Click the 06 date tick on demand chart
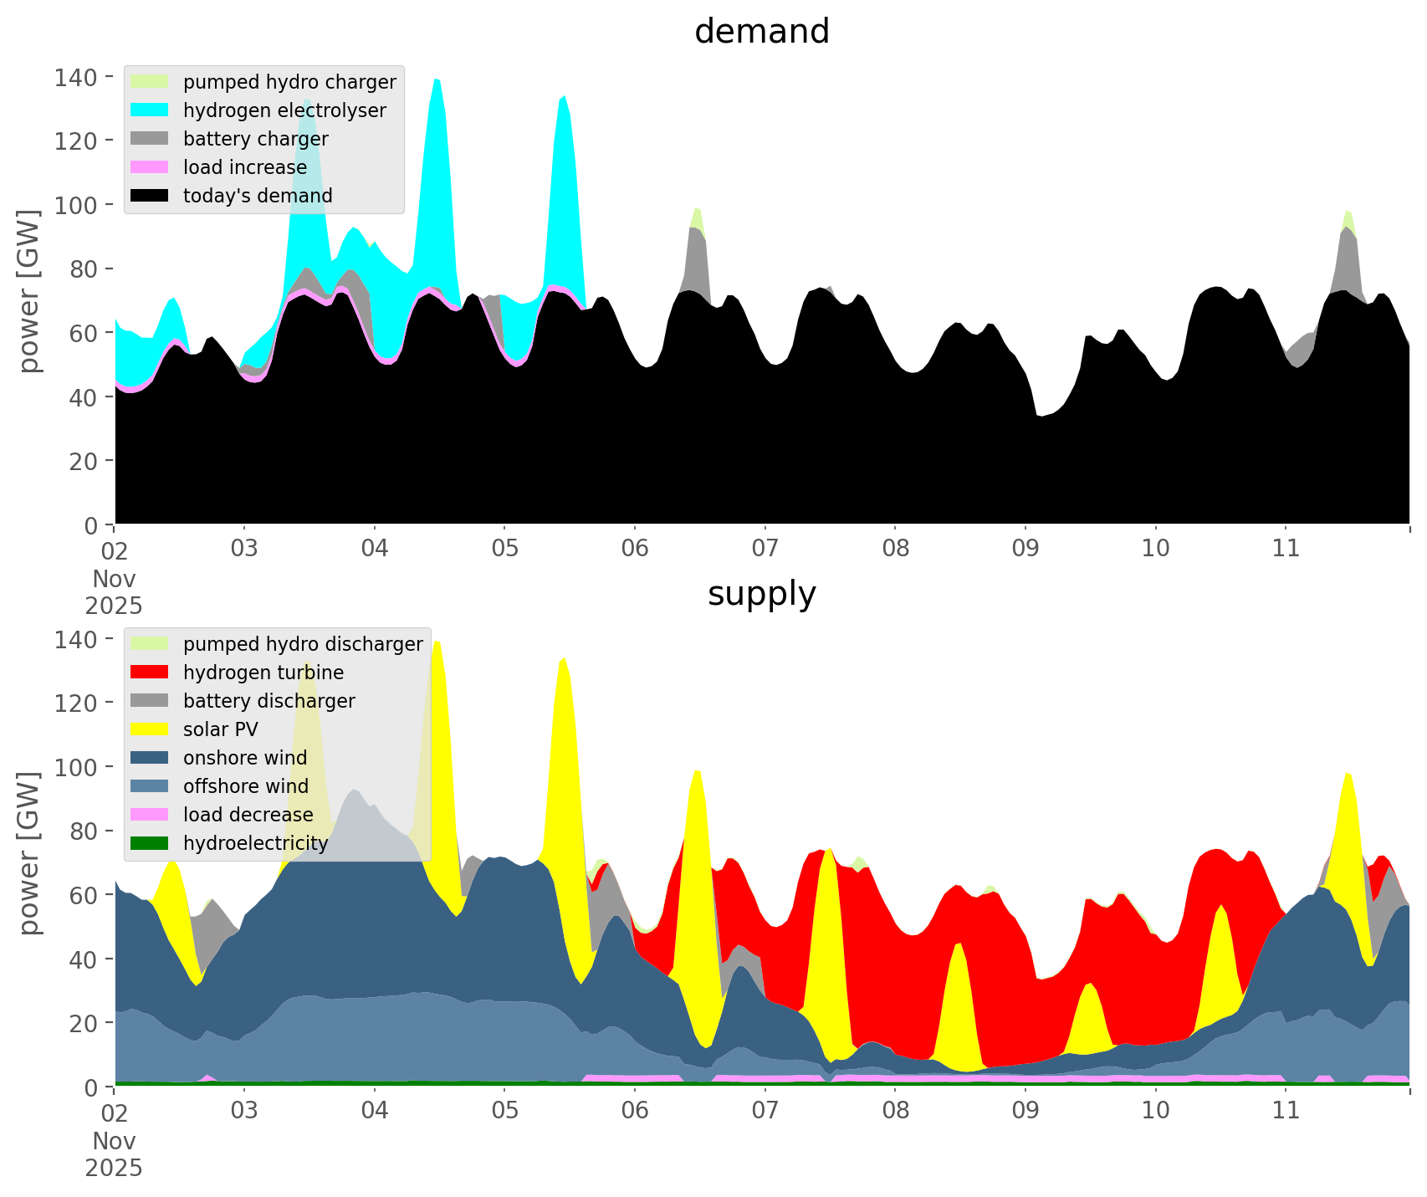Viewport: 1427px width, 1197px height. pyautogui.click(x=635, y=549)
